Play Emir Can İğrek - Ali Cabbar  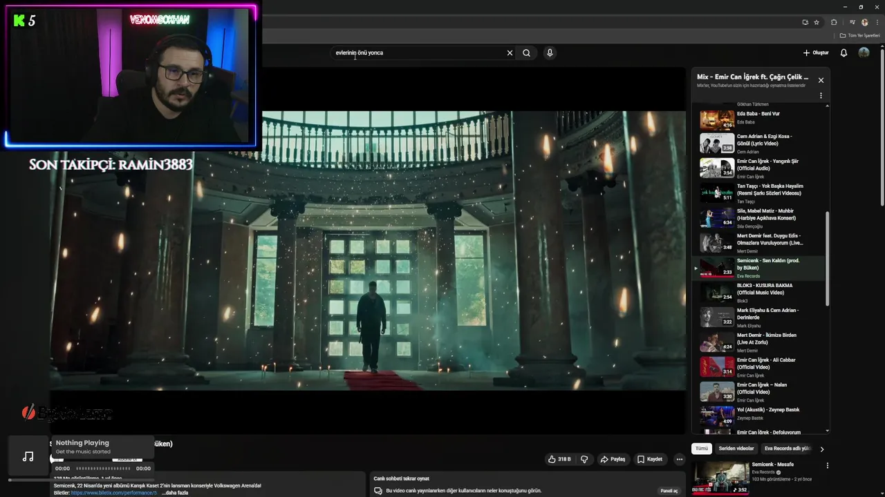pyautogui.click(x=759, y=367)
